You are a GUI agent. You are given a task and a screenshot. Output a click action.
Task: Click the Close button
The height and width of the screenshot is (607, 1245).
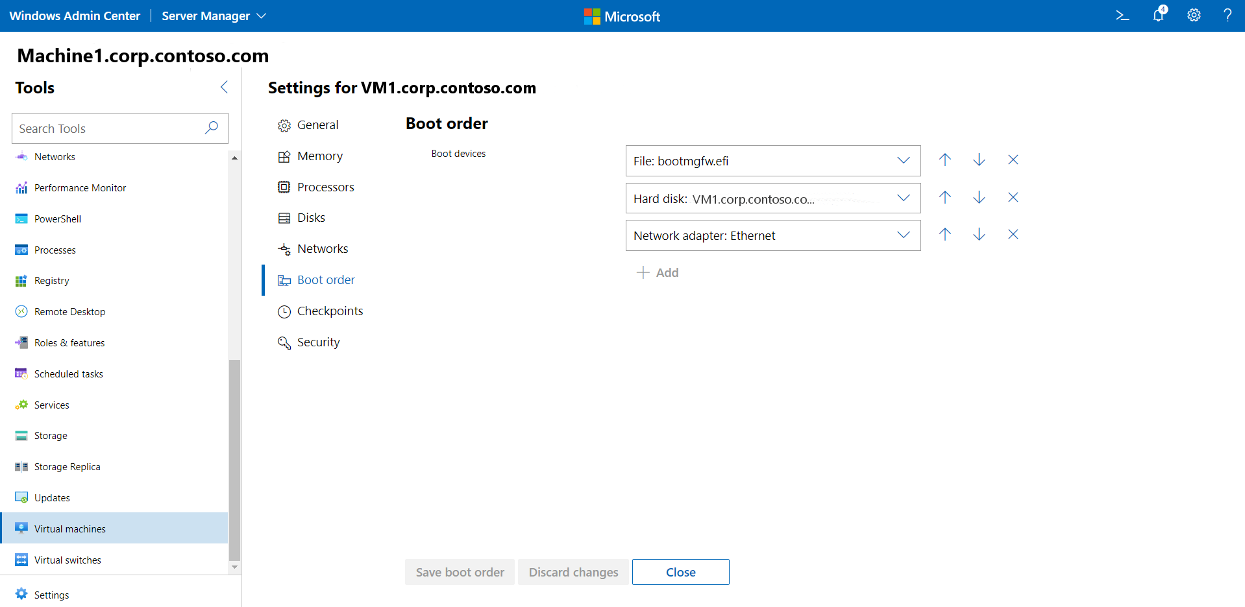click(680, 572)
